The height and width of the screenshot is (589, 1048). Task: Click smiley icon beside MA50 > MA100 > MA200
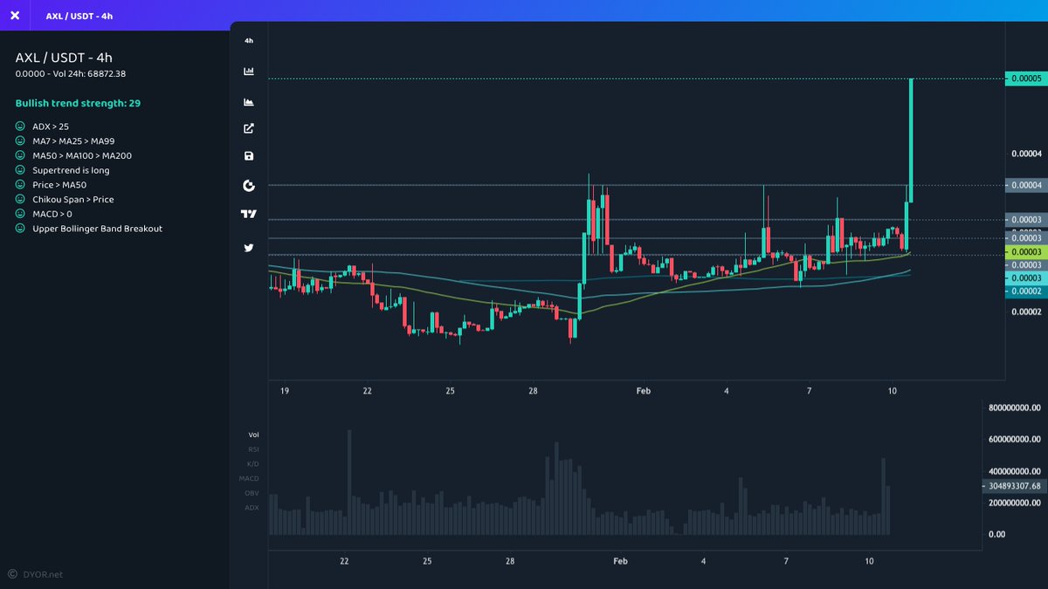(x=20, y=155)
